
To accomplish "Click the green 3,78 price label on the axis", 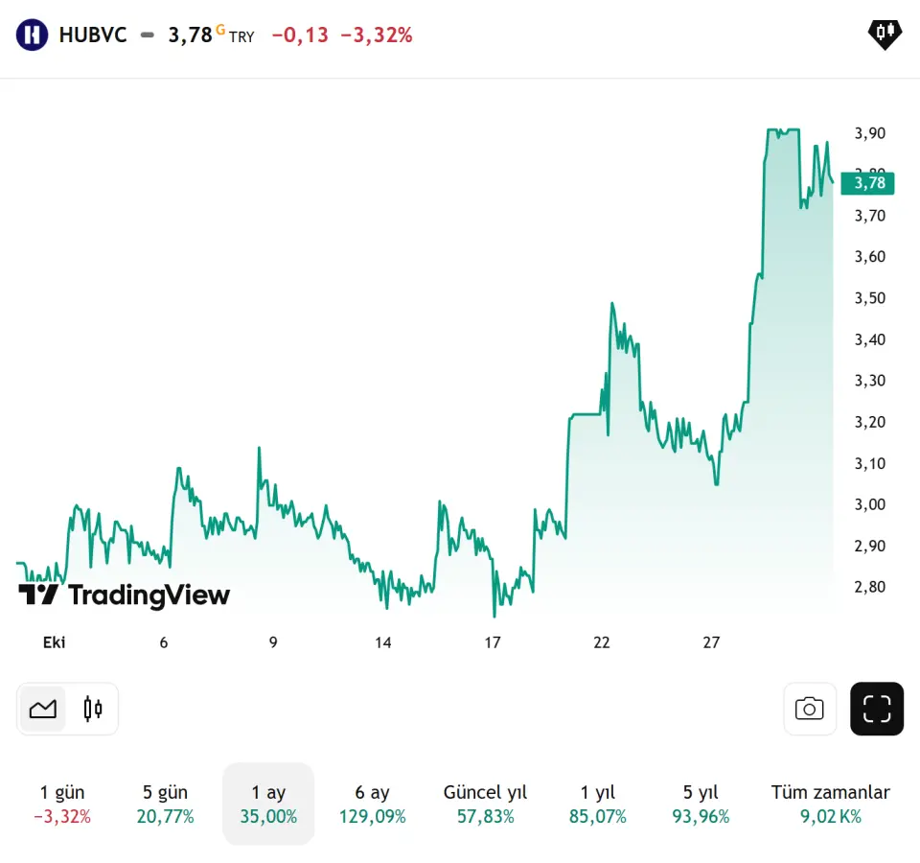I will pyautogui.click(x=868, y=183).
